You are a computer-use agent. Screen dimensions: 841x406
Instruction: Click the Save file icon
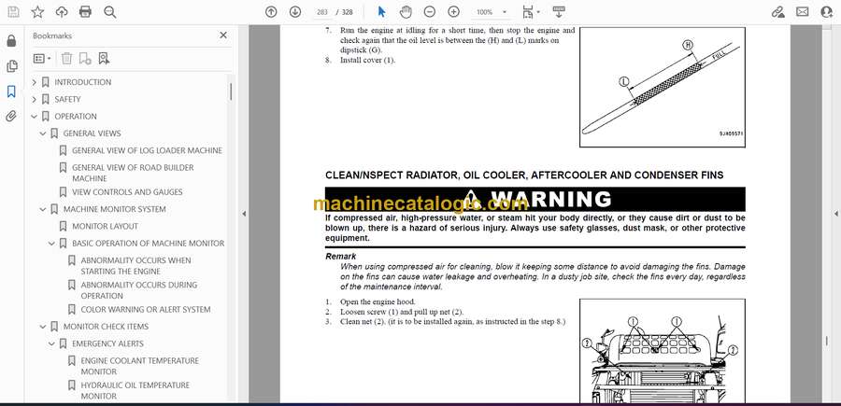tap(13, 12)
